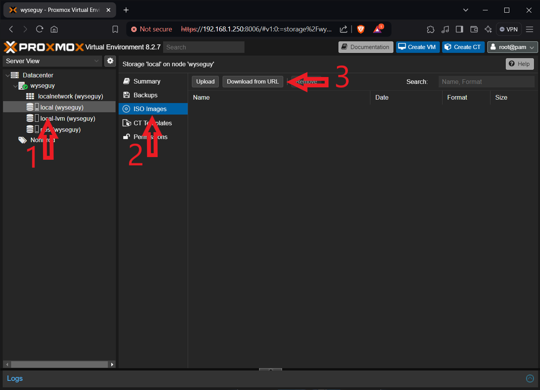Close the wyseguy Proxmox tab
Image resolution: width=540 pixels, height=390 pixels.
[108, 10]
